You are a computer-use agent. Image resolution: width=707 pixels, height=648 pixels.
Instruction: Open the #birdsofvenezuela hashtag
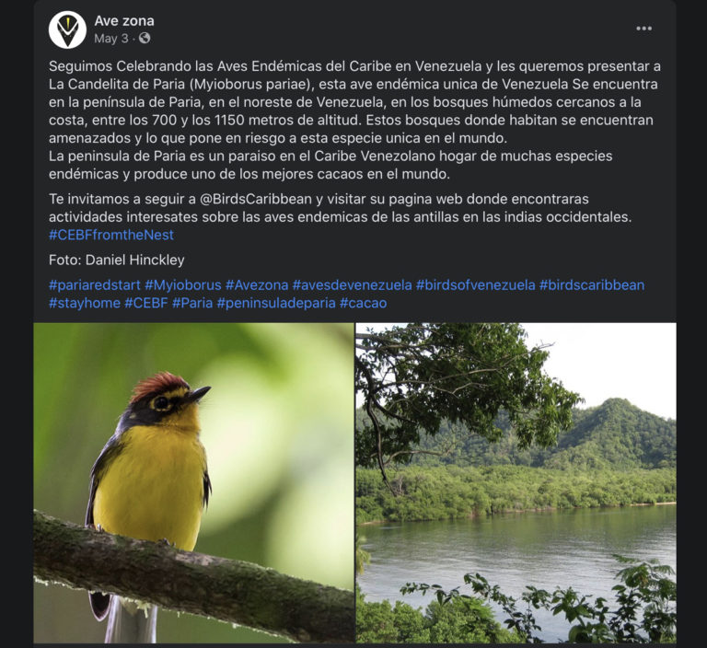[475, 284]
